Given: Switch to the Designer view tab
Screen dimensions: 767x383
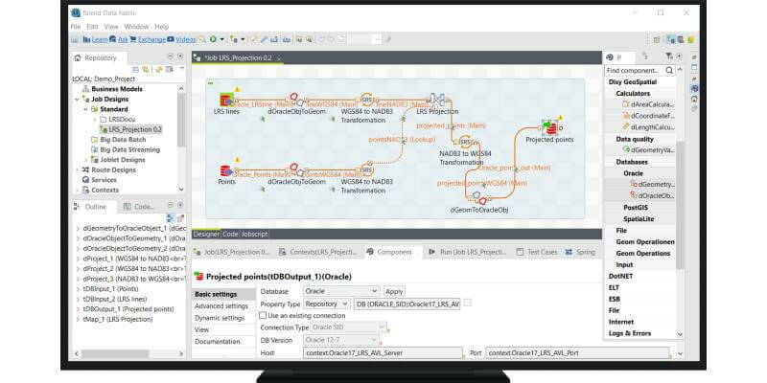Looking at the screenshot, I should [206, 234].
